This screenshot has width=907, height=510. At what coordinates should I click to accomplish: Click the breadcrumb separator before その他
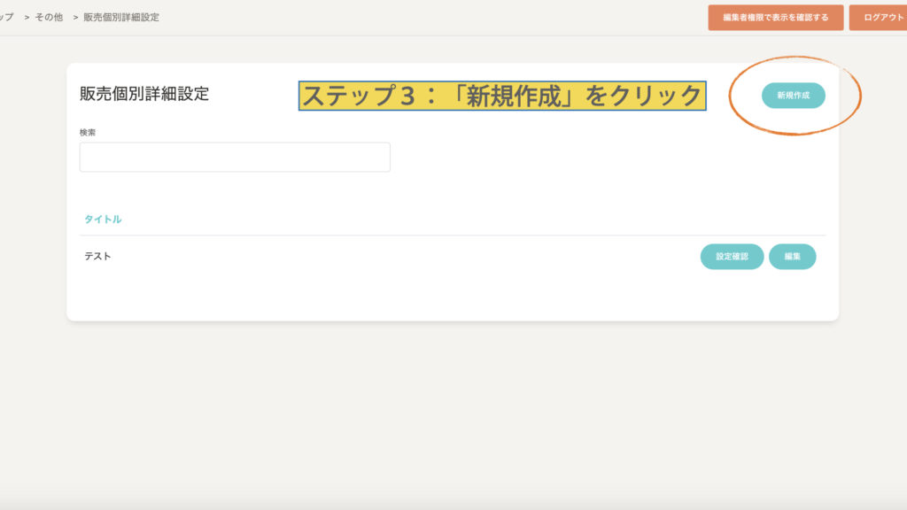tap(27, 18)
